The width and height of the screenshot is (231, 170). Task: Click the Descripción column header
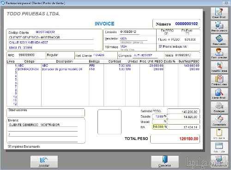tap(64, 62)
